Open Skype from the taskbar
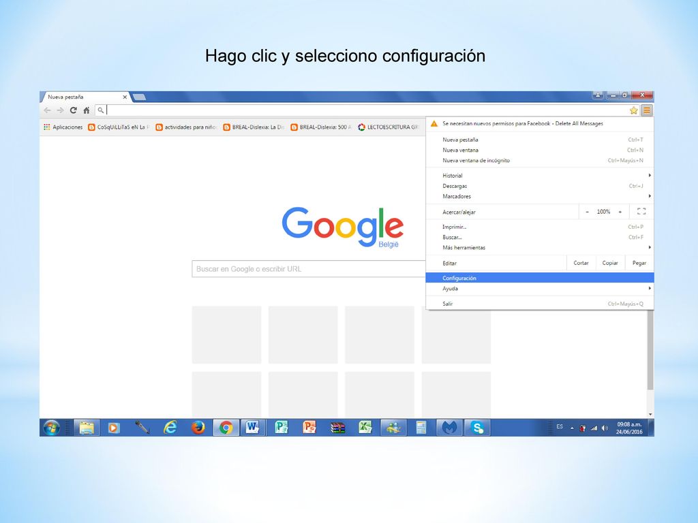Viewport: 698px width, 523px height. tap(477, 428)
